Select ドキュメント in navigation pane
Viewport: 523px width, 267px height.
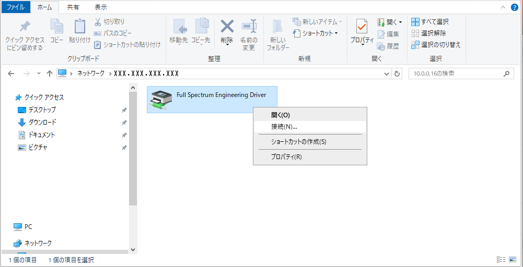36,135
